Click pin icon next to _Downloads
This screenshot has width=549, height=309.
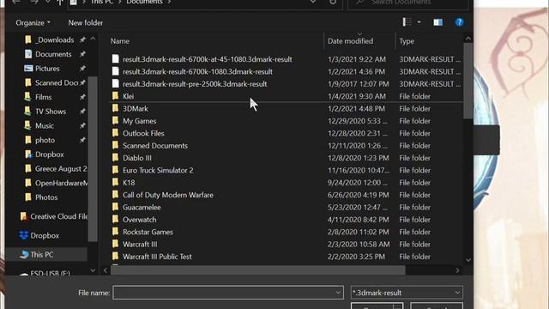pyautogui.click(x=82, y=40)
